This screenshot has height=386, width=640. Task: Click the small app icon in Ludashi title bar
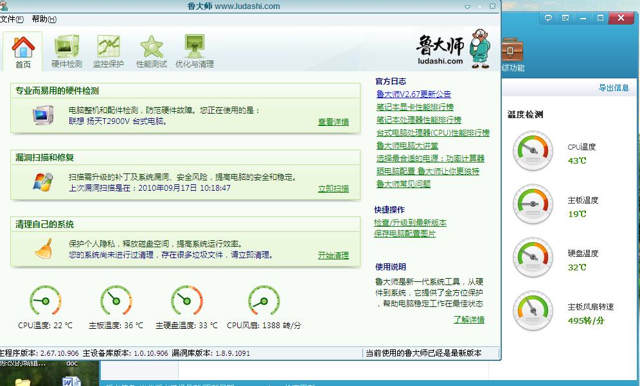(x=3, y=6)
